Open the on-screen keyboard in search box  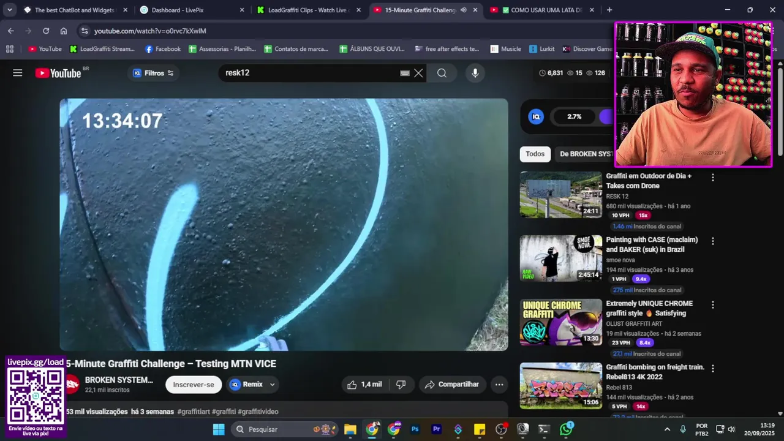tap(405, 73)
